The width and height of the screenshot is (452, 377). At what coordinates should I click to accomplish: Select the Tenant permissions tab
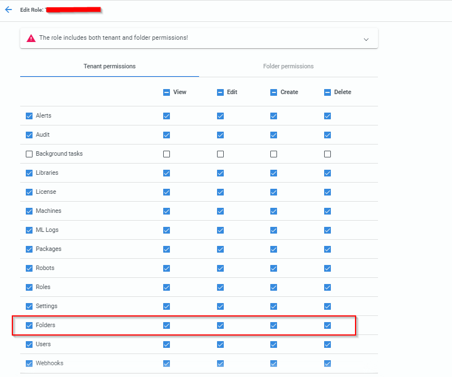[x=109, y=66]
